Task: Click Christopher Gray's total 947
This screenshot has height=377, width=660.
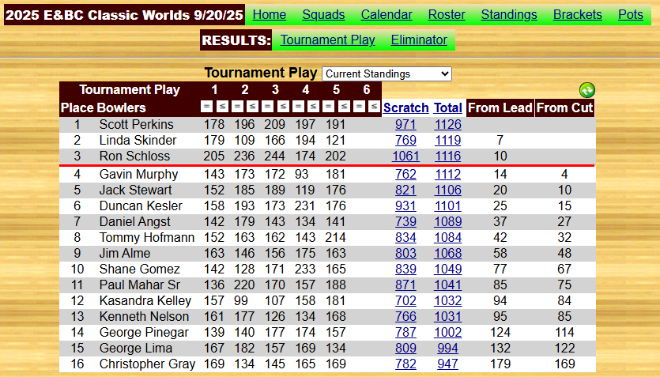Action: pos(447,364)
